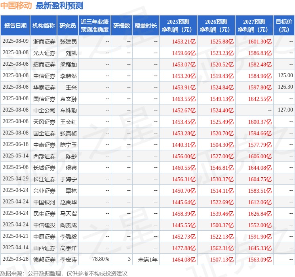This screenshot has height=277, width=295.
Task: Select 兴业证券 institution cell
Action: pos(44,191)
